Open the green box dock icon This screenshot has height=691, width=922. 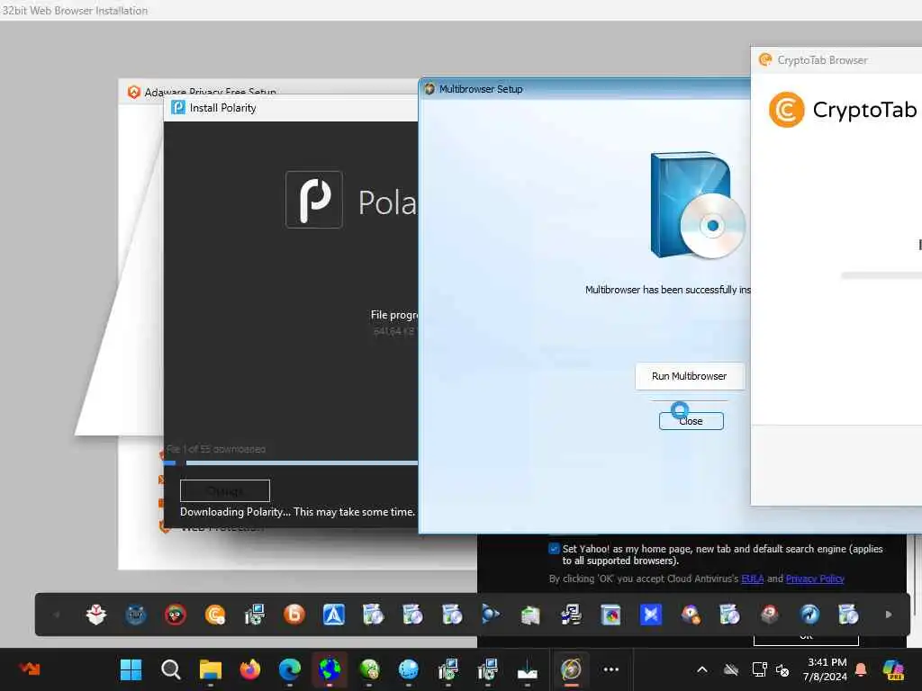(x=530, y=615)
